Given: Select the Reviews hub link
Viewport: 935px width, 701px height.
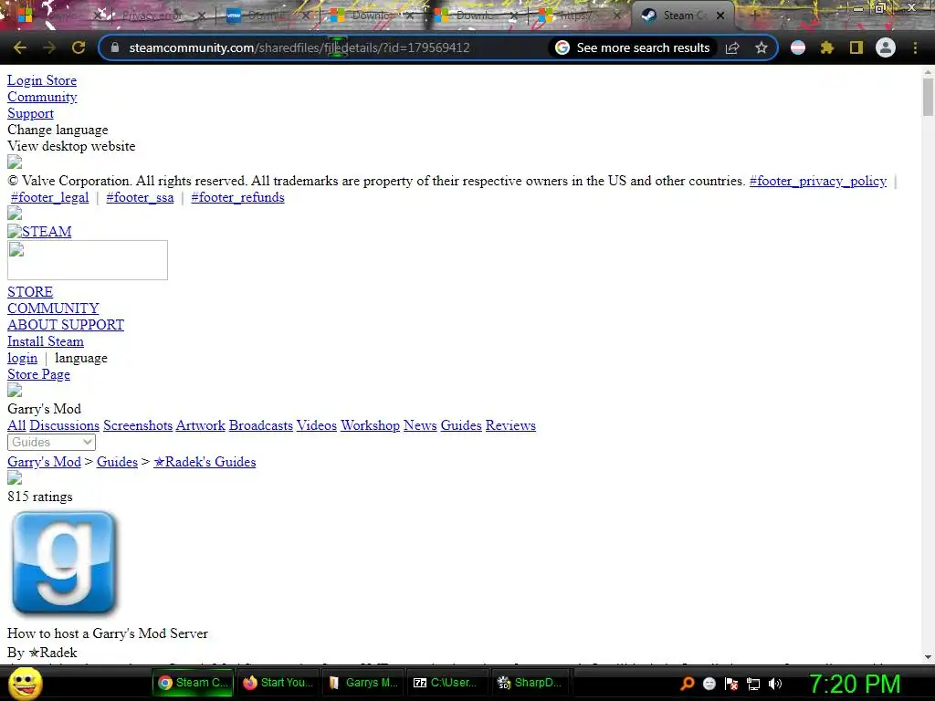Looking at the screenshot, I should [x=510, y=425].
